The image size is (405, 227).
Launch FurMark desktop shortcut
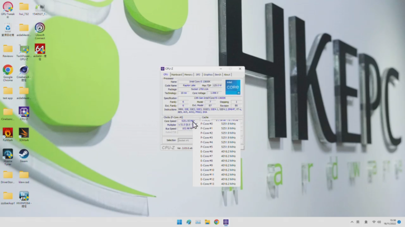click(8, 135)
